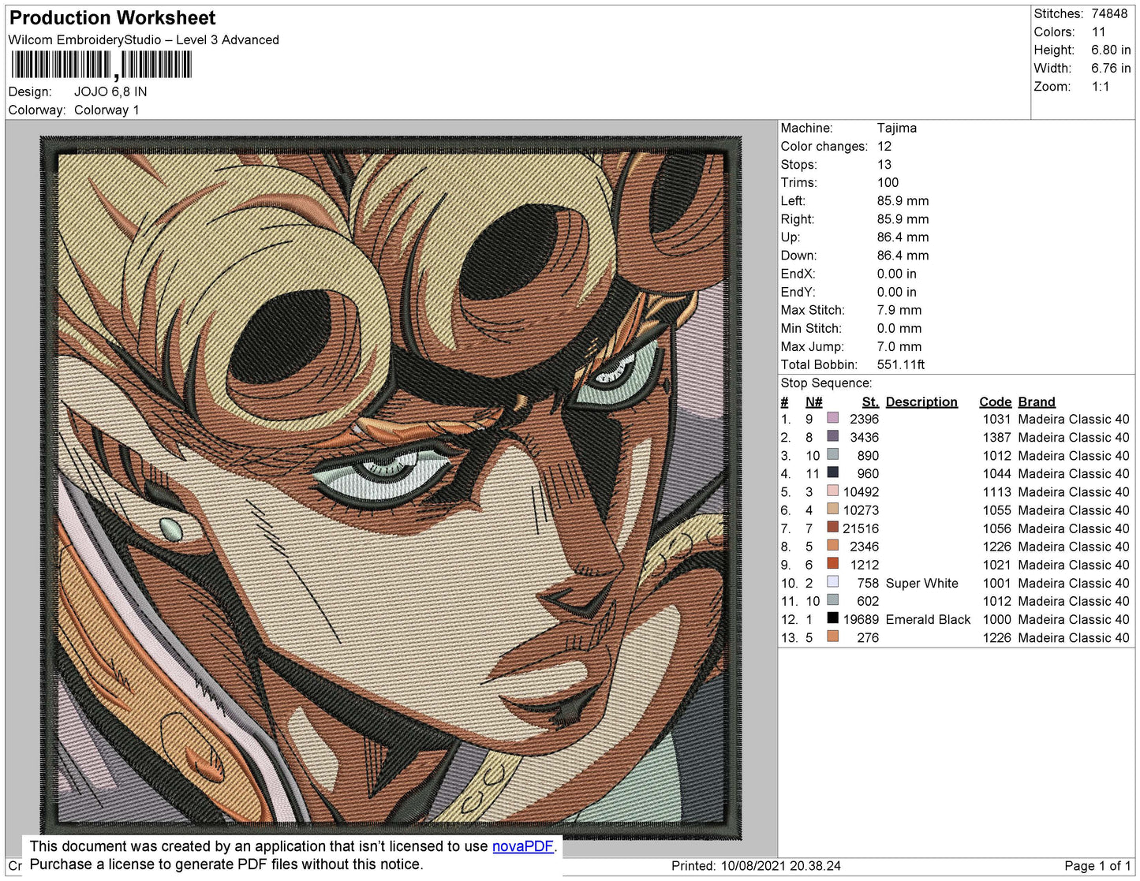This screenshot has width=1140, height=881.
Task: Click the Color changes value '12'
Action: (x=884, y=146)
